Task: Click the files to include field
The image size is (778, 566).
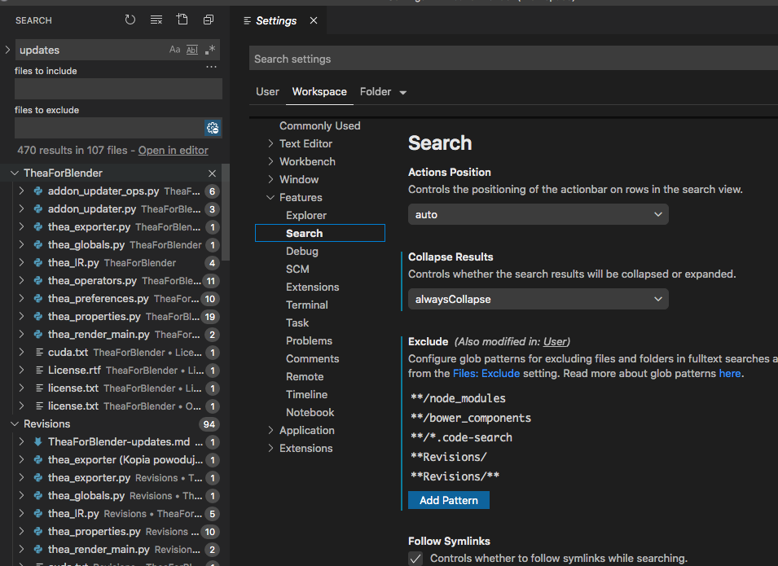Action: (x=118, y=90)
